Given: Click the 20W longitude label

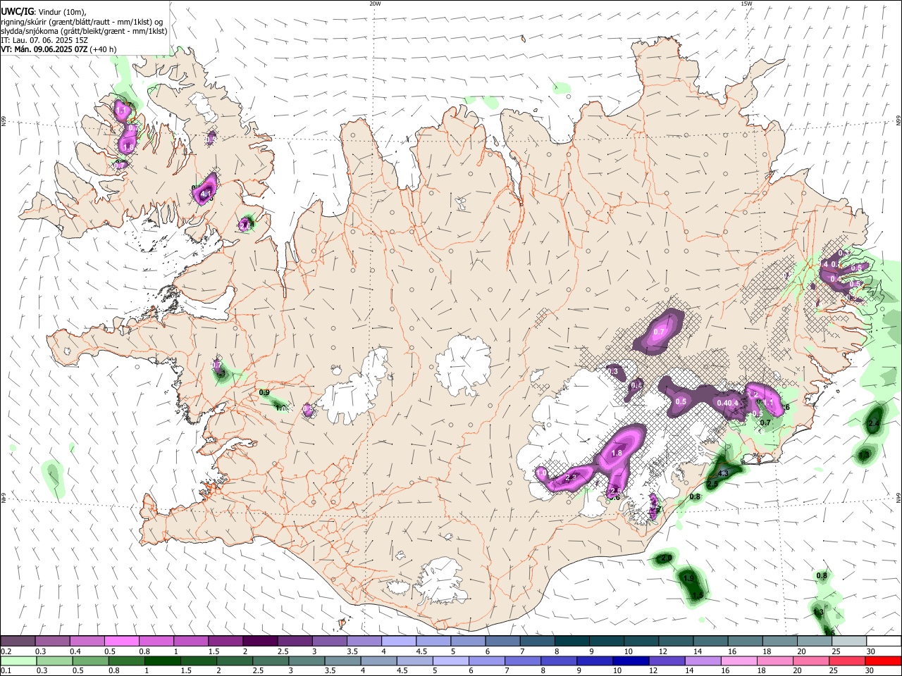Looking at the screenshot, I should pyautogui.click(x=375, y=4).
